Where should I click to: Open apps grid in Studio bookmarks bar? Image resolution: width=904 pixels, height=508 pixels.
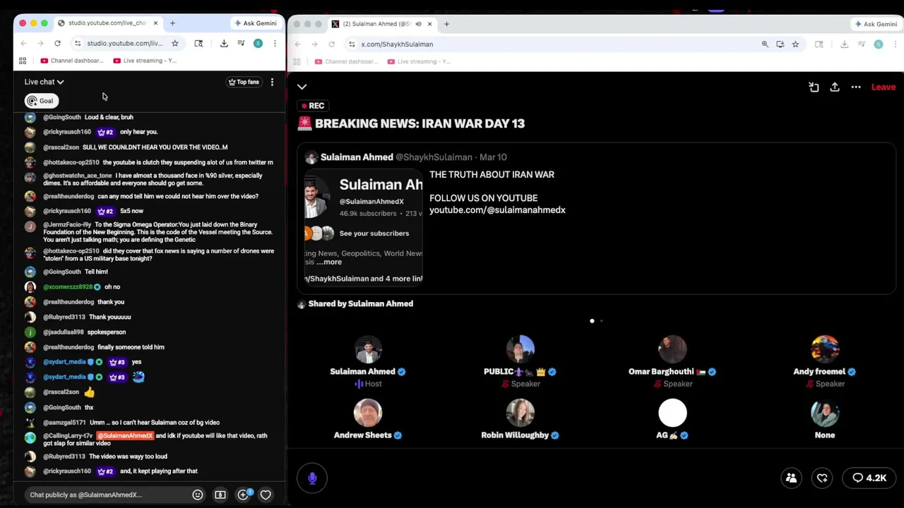click(23, 61)
